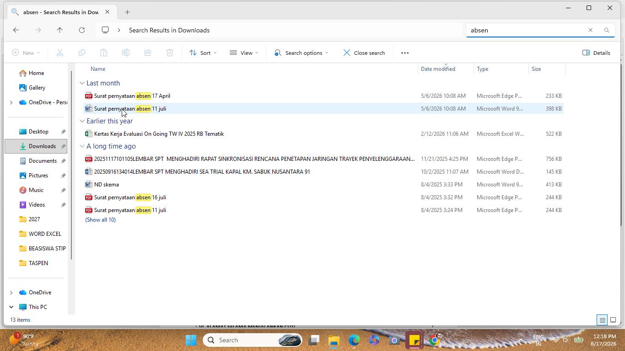Go back with the Back arrow
The width and height of the screenshot is (625, 351).
point(16,30)
